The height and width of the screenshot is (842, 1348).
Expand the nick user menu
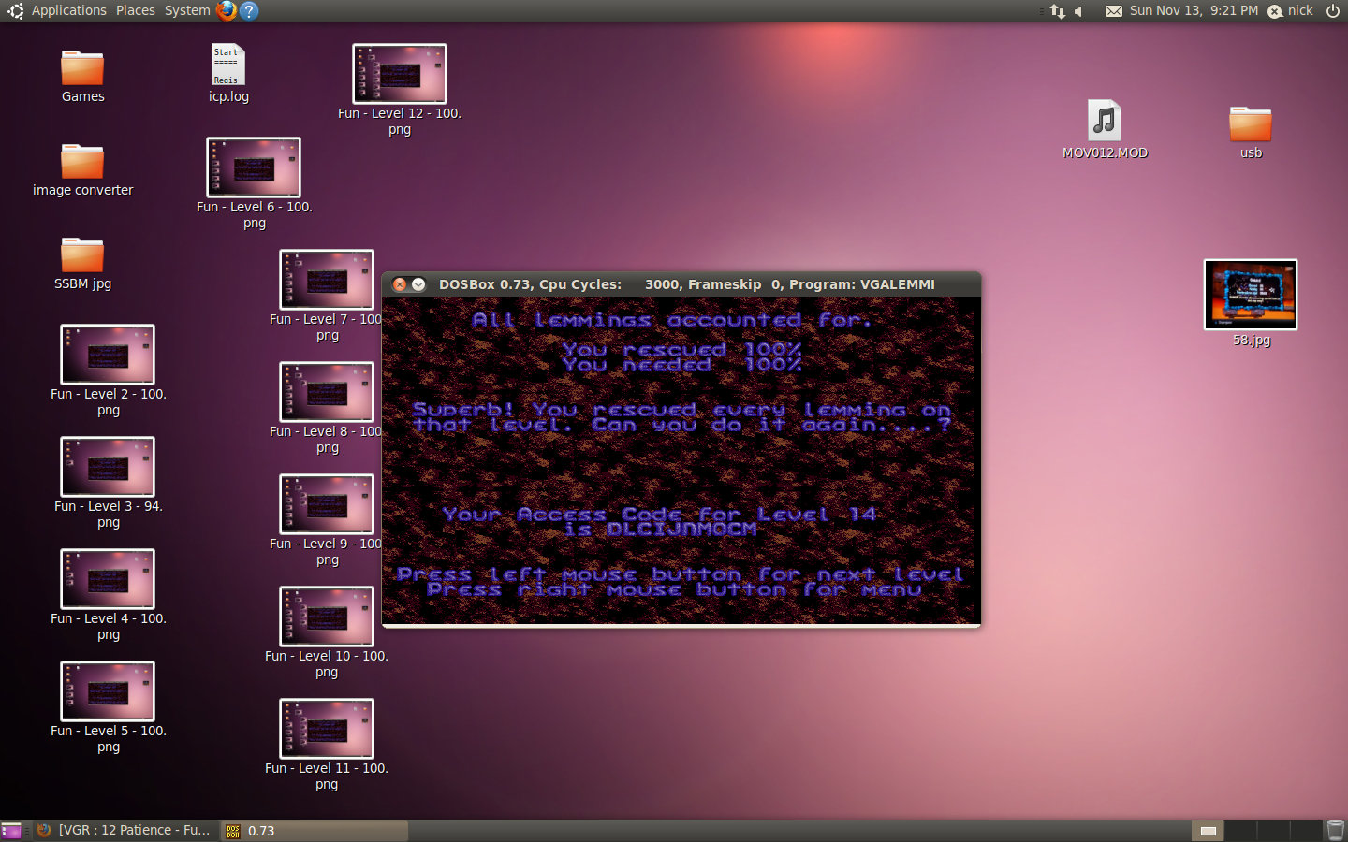1291,10
